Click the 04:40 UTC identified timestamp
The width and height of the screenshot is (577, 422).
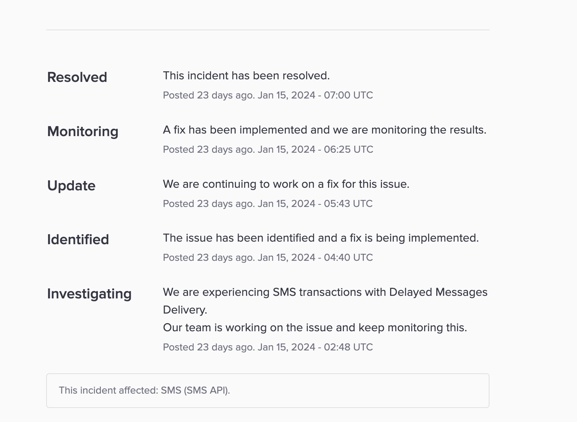[268, 257]
